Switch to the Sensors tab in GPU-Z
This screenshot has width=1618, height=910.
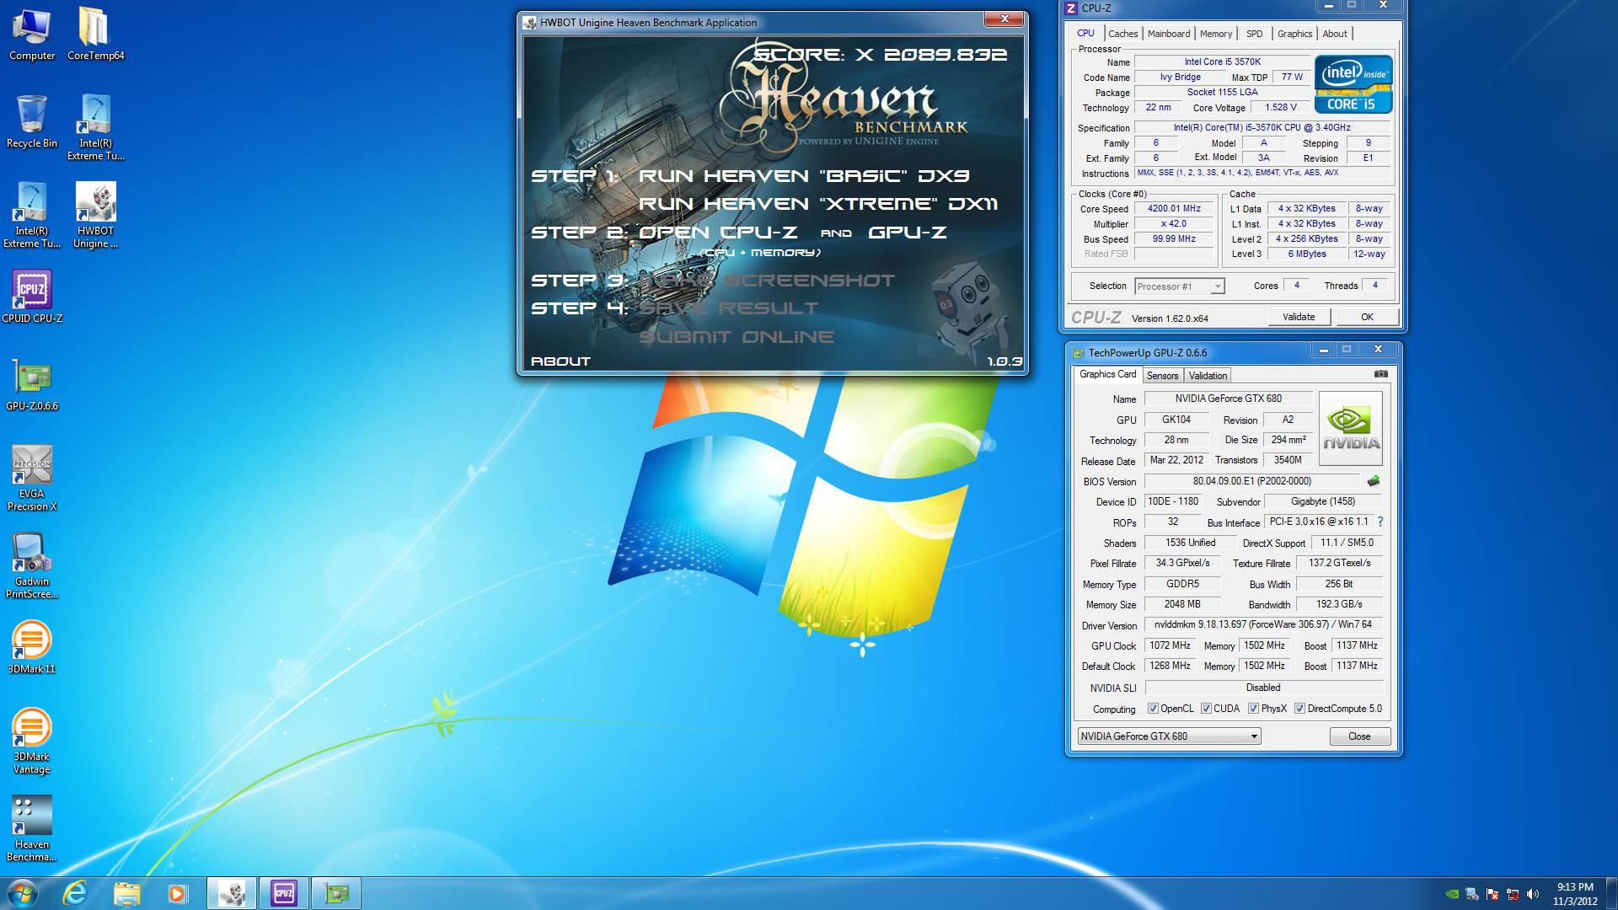(x=1162, y=376)
